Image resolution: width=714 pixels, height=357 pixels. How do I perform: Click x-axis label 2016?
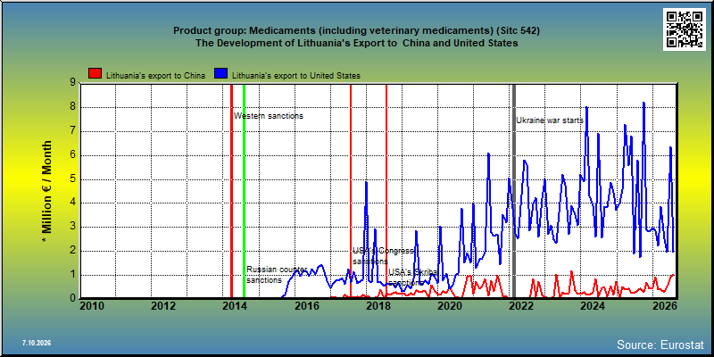(306, 305)
